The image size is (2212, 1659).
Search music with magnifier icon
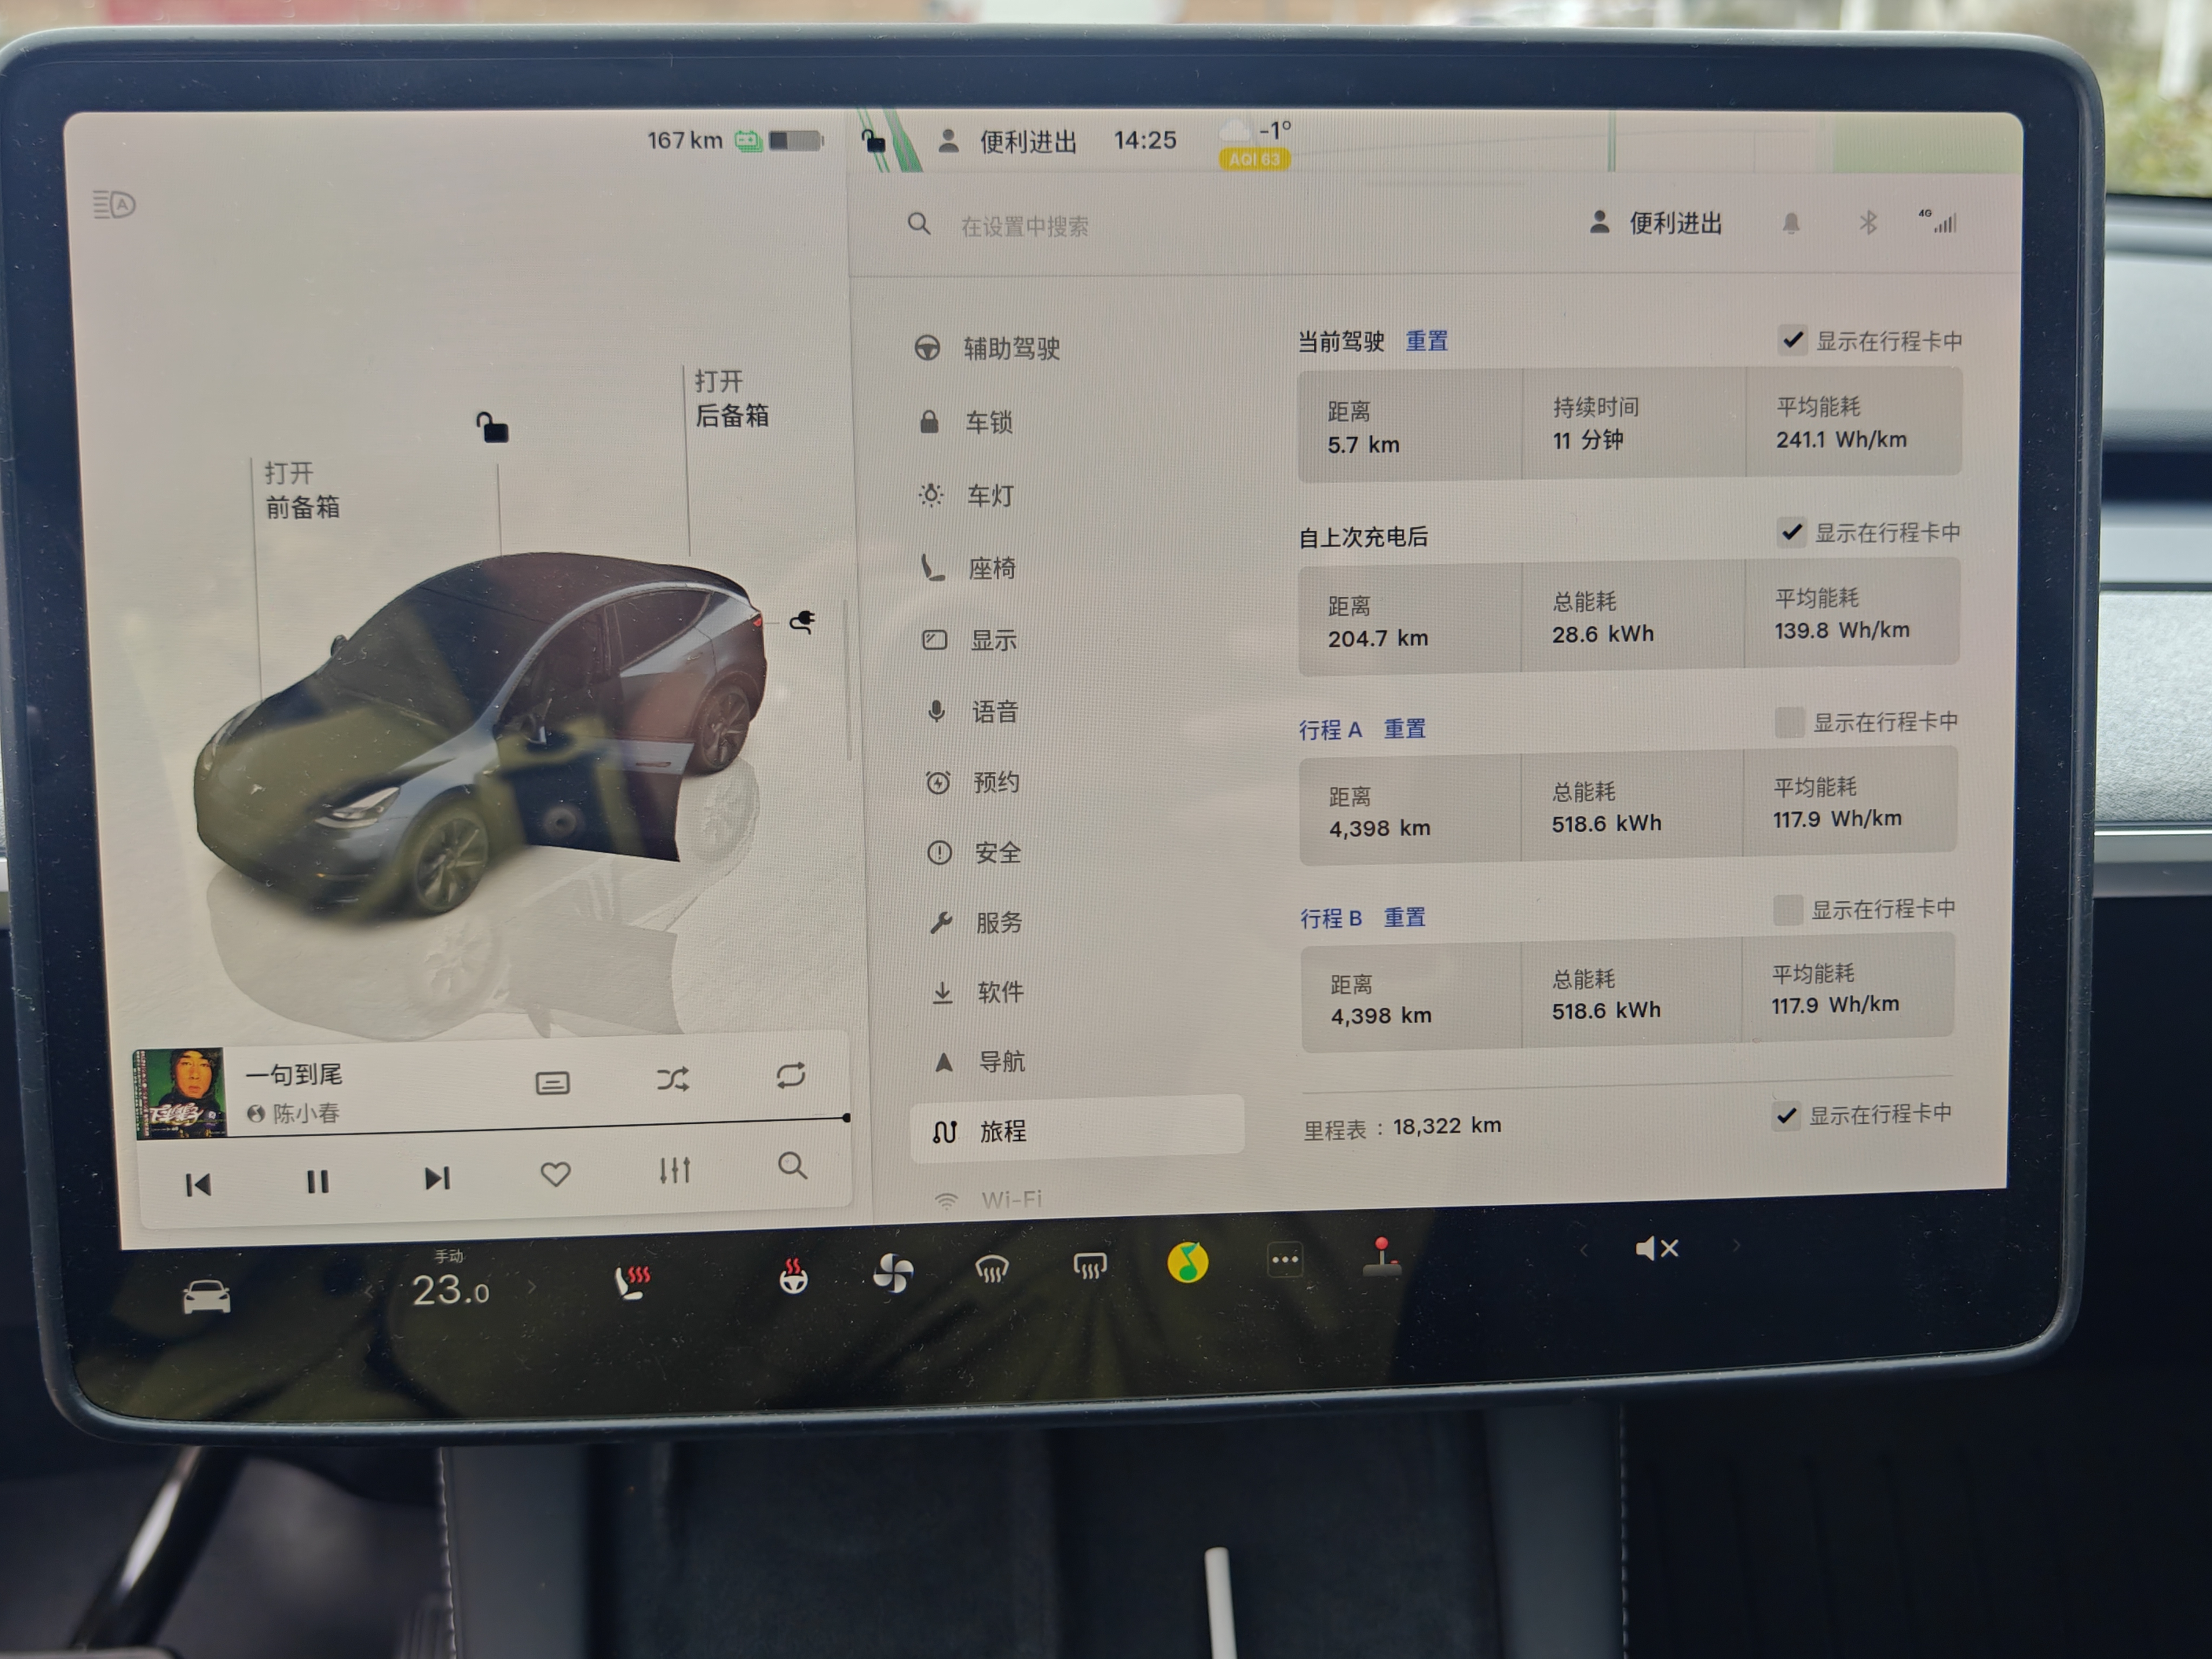792,1165
